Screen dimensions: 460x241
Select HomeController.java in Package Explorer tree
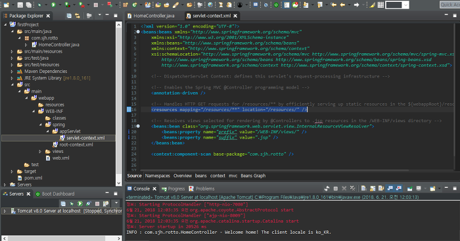(x=55, y=45)
